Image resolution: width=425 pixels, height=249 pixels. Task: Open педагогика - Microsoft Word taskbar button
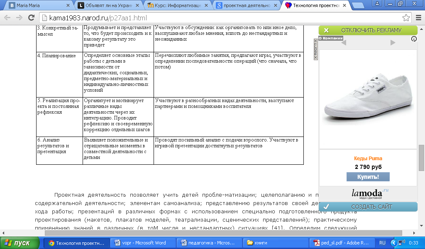click(209, 243)
